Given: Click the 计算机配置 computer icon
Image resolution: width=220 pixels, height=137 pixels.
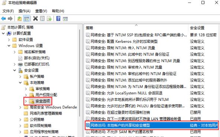Looking at the screenshot, I should 9,34.
